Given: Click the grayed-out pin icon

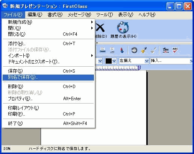Looking at the screenshot, I should click(x=153, y=50).
